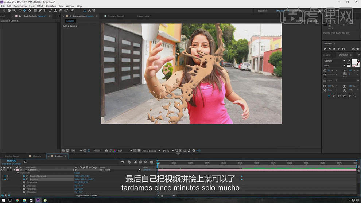Screen dimensions: 361x203
Task: Toggle Position keyframe diamond
Action: tap(5, 179)
